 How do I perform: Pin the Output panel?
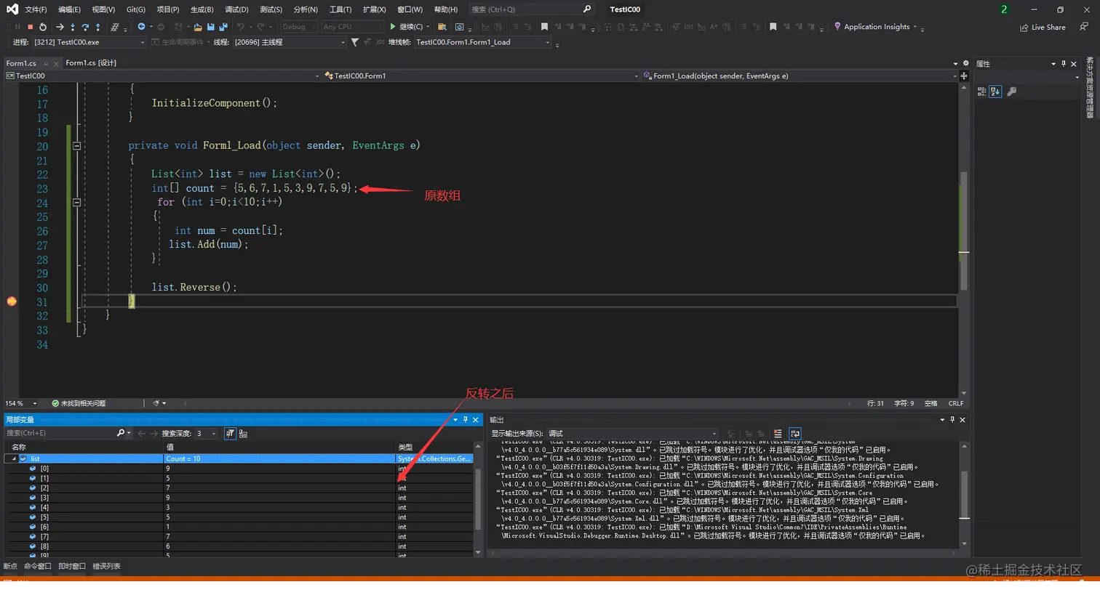952,419
